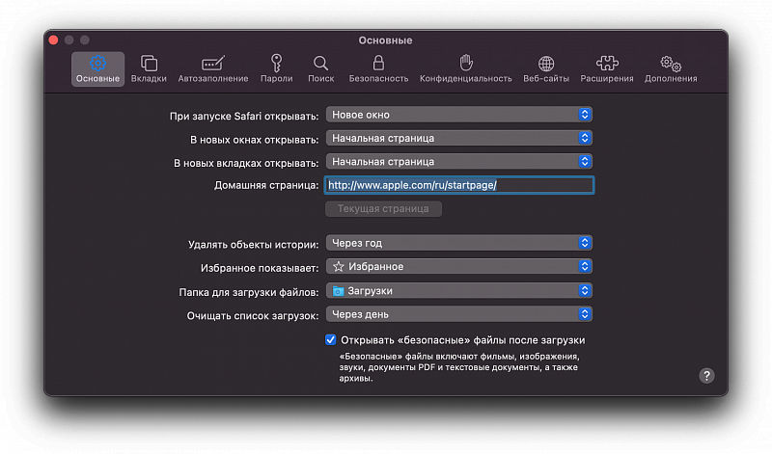Open Автозаполнение preferences pane
The width and height of the screenshot is (772, 454).
coord(213,68)
